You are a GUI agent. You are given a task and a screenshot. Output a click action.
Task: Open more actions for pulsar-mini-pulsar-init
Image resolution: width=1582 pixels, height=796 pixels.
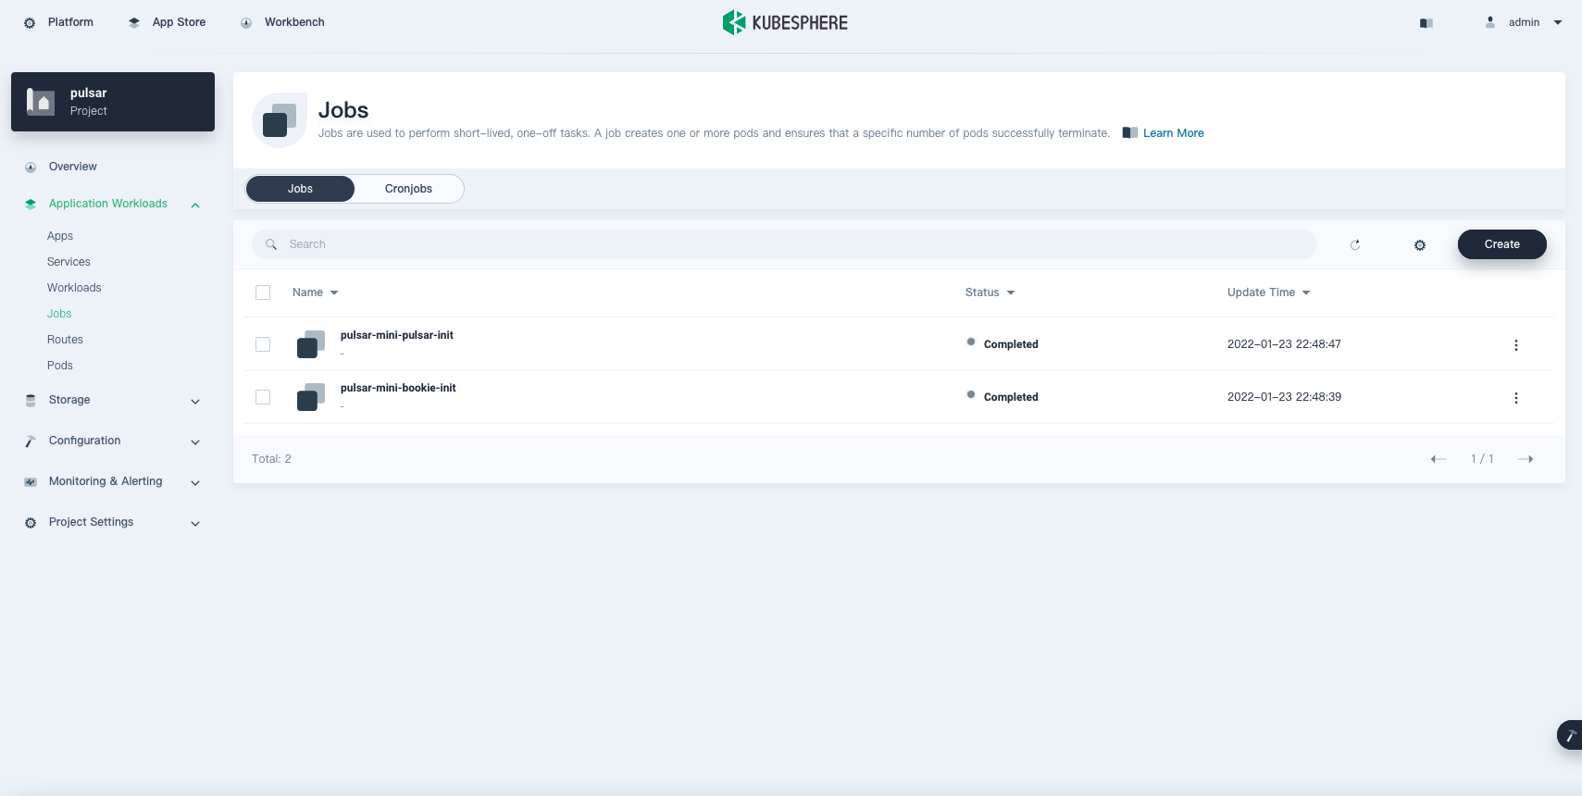[x=1516, y=345]
